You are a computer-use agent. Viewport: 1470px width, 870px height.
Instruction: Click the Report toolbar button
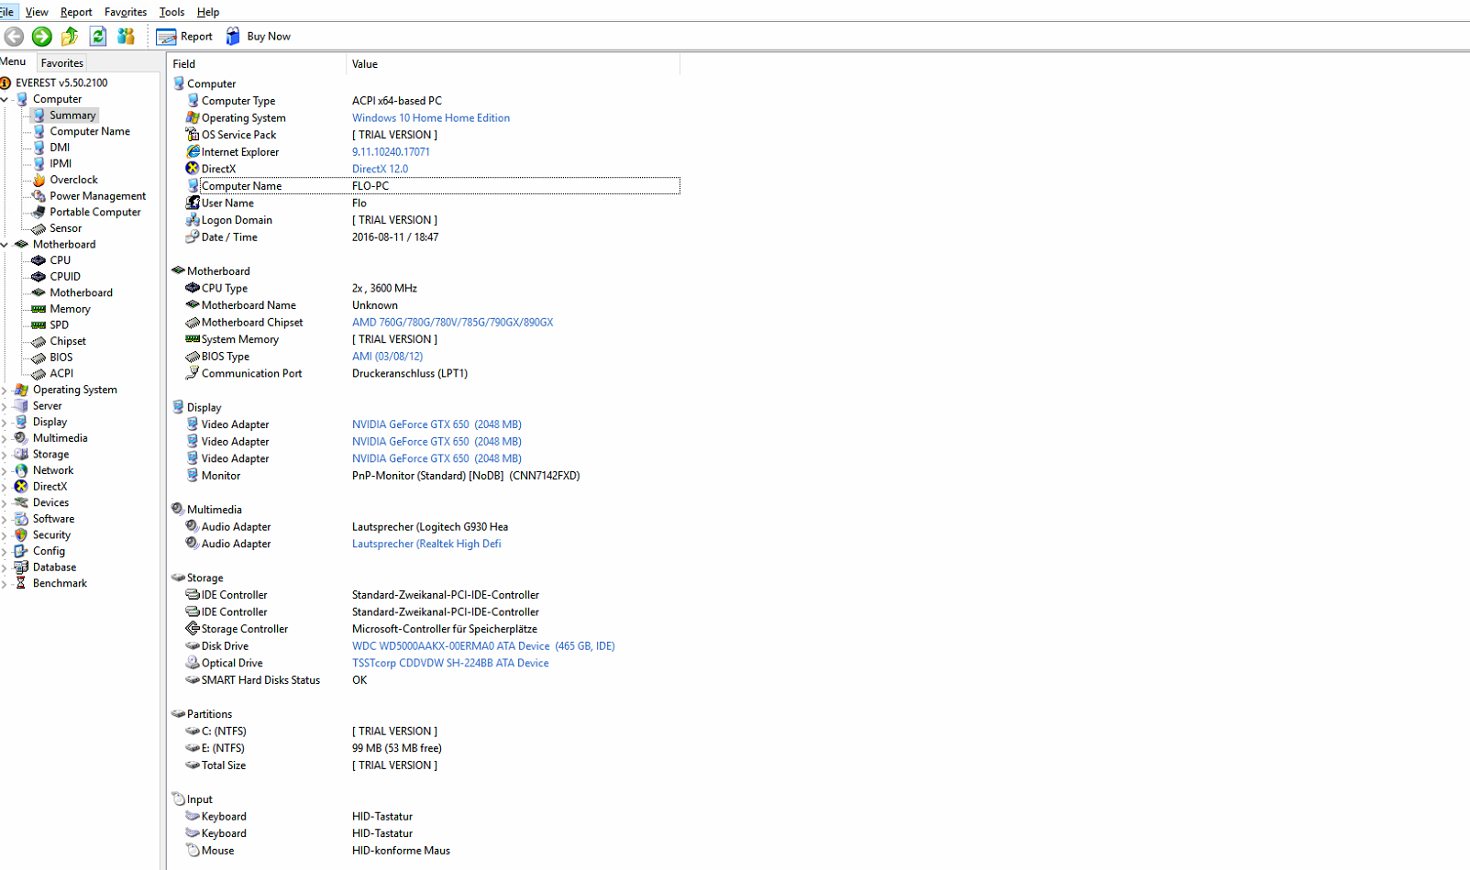(184, 37)
